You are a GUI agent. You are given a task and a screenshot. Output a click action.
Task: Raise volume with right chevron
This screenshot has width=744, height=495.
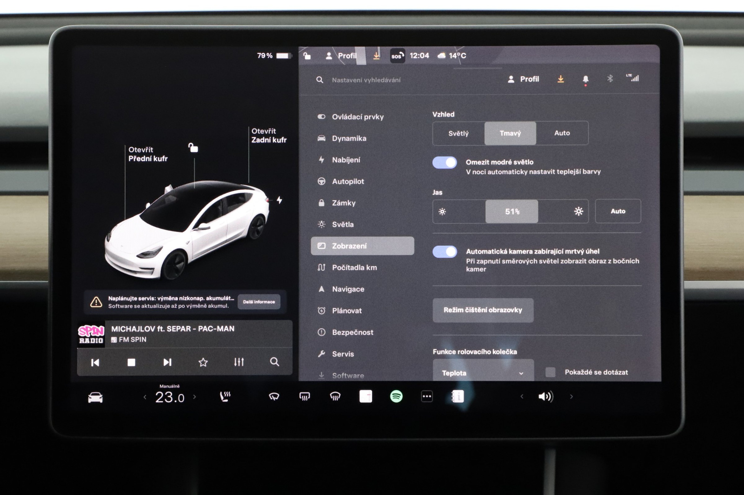pos(571,397)
